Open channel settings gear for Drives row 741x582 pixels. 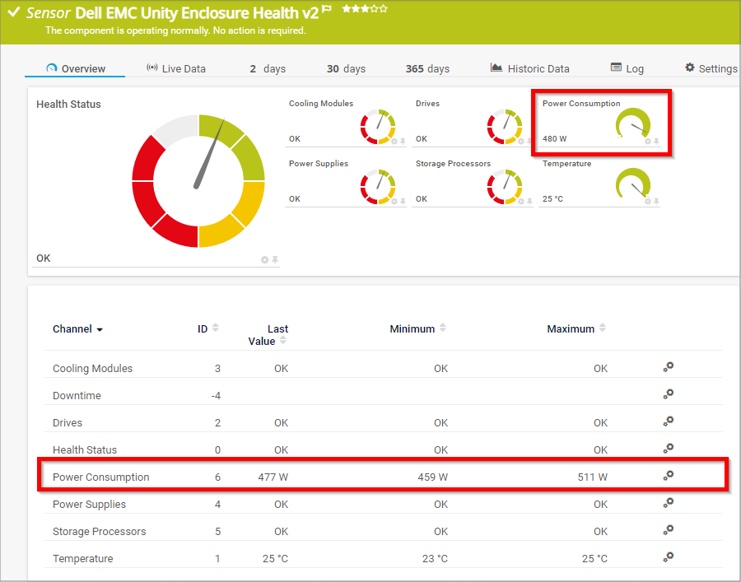(669, 421)
